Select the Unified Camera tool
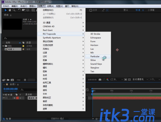 point(24,10)
